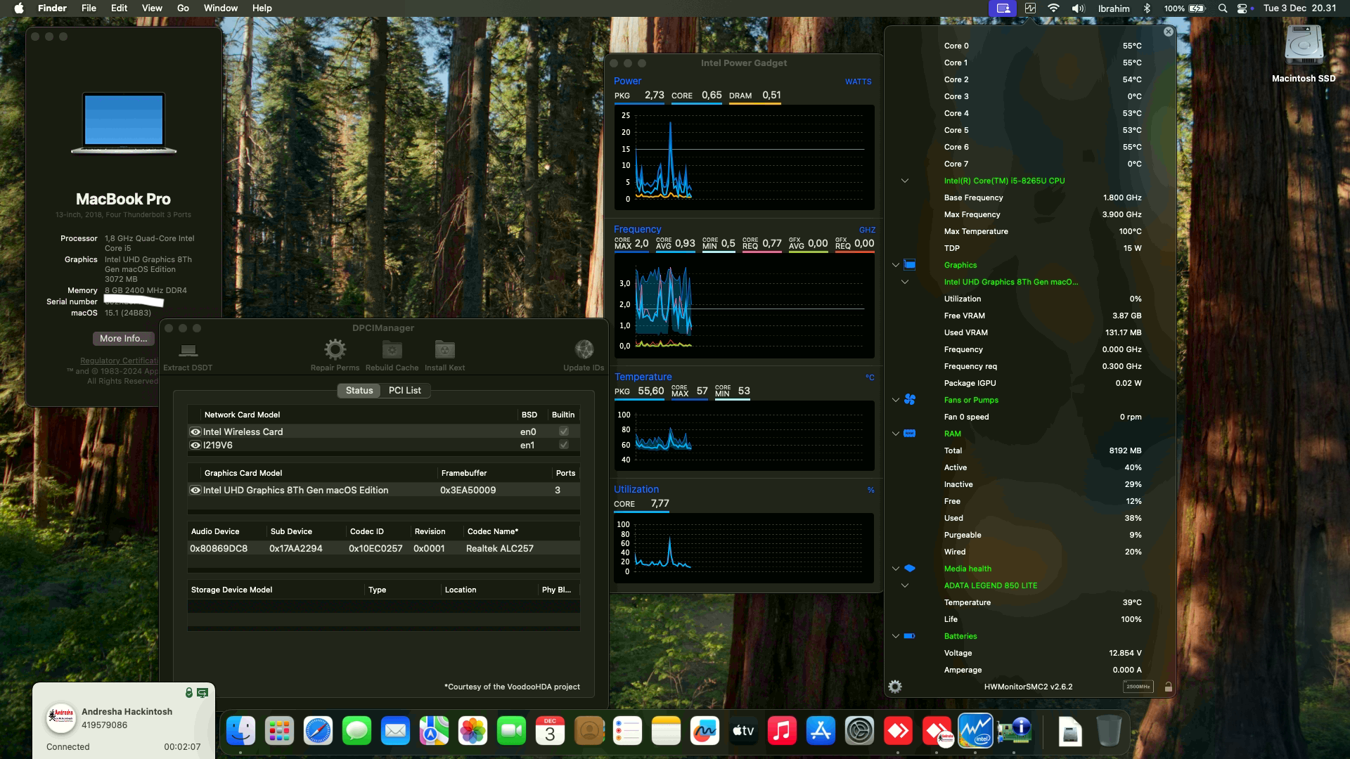Collapse Intel UHD Graphics 8Th Gen subsection

pos(905,282)
